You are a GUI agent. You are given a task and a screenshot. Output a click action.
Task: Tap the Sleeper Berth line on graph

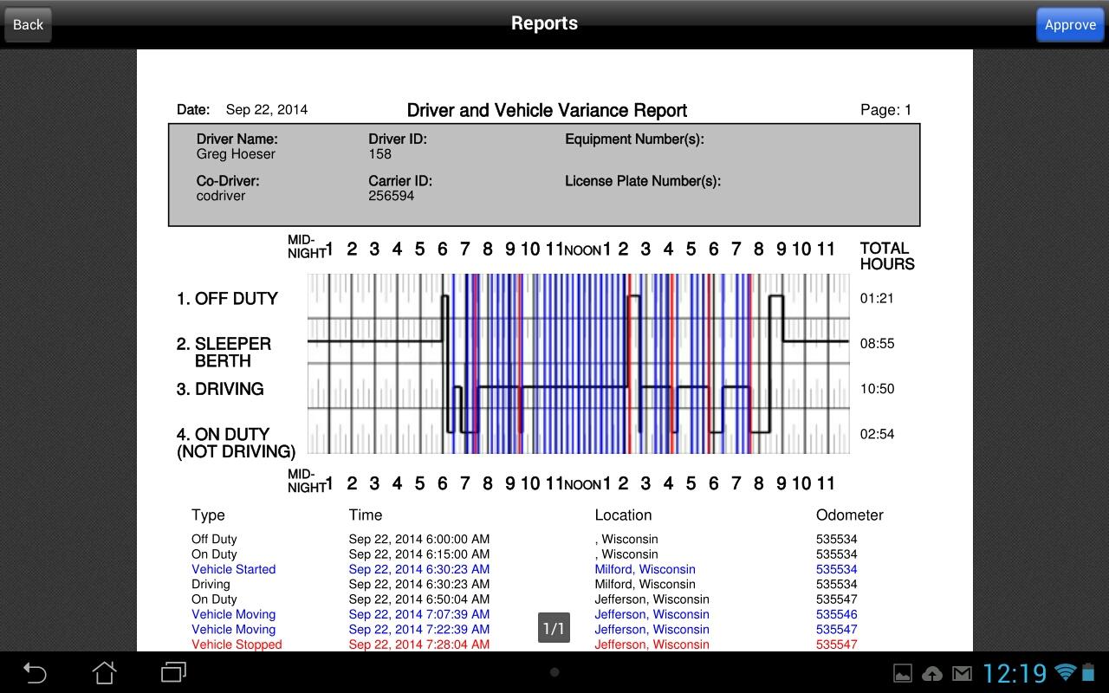578,341
